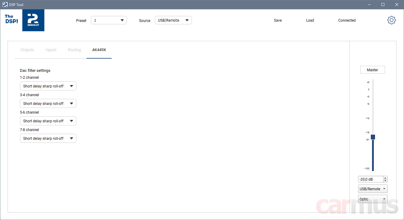Screen dimensions: 404x220
Task: Decrease volume with the down stepper arrow
Action: pos(385,181)
